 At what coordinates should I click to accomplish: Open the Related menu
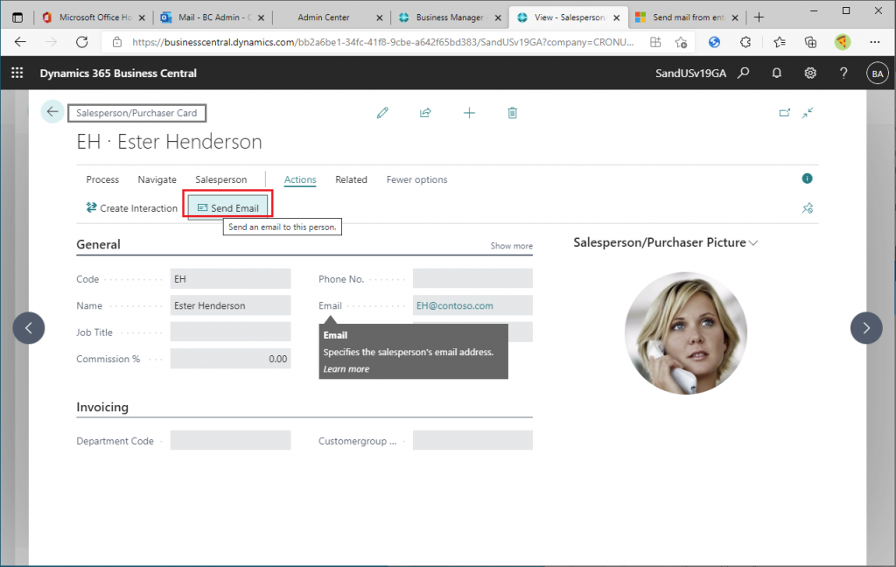pos(351,179)
